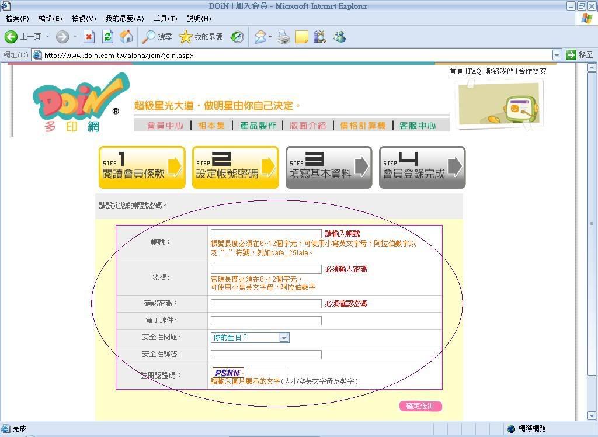Click the 帳號 account input field

(266, 234)
